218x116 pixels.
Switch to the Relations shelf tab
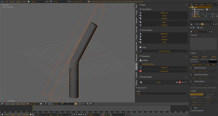tap(137, 20)
